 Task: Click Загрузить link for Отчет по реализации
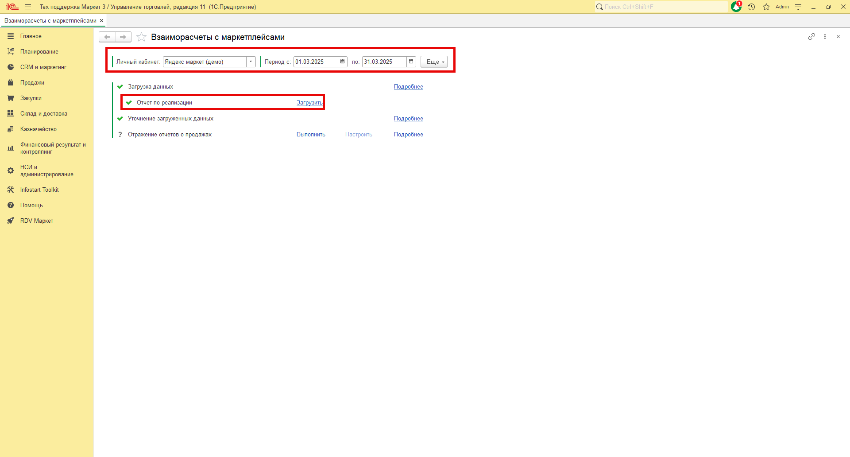click(x=309, y=102)
